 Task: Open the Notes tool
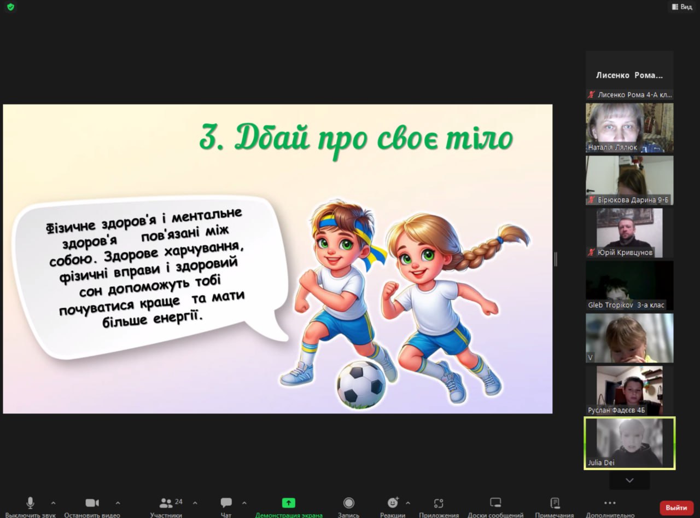(555, 503)
